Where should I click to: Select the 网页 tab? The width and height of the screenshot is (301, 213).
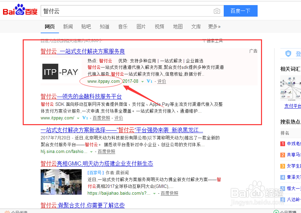(49, 26)
